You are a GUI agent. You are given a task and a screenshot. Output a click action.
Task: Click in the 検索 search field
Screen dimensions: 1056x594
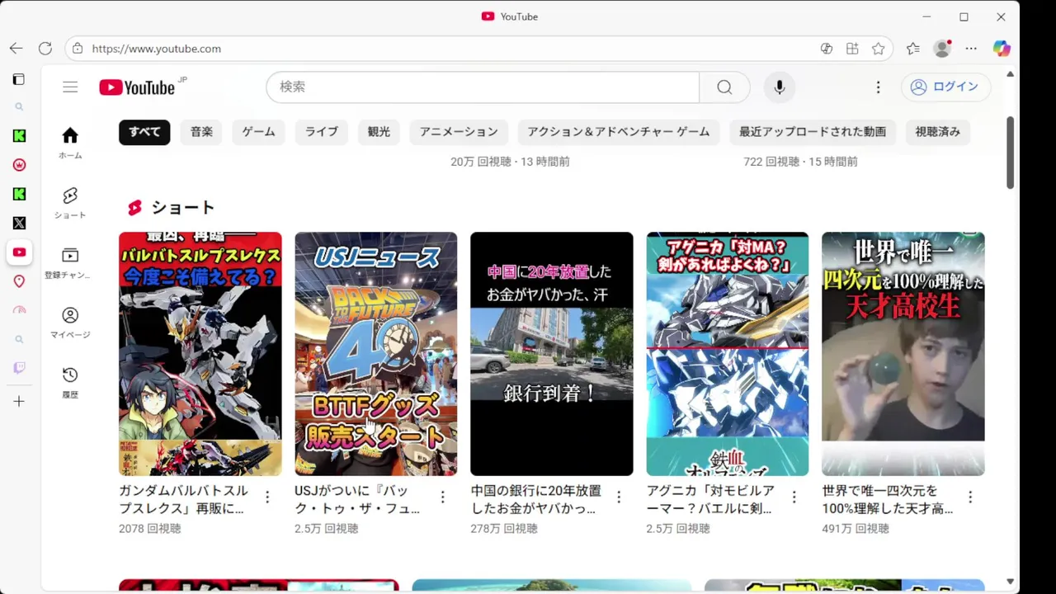(x=483, y=87)
